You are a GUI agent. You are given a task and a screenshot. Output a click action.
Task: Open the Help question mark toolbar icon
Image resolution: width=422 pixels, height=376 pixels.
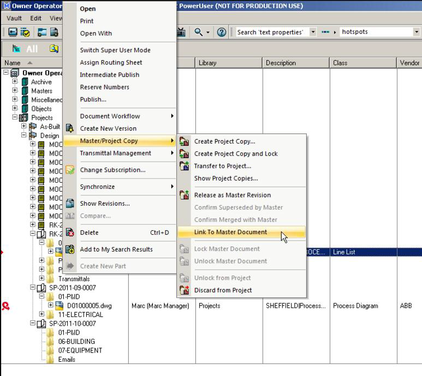(222, 32)
